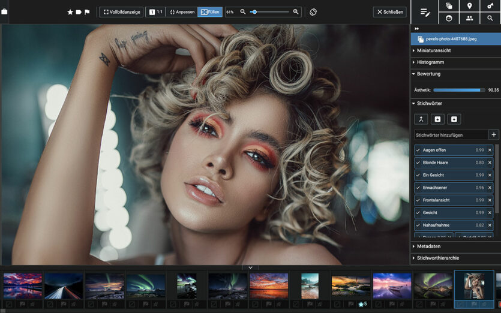Click the Vollbildanzeige button
Viewport: 501px width, 313px height.
tap(121, 12)
